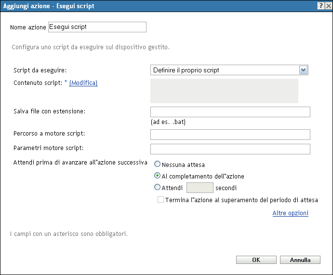The width and height of the screenshot is (333, 275).
Task: Expand Altre opzioni link
Action: click(x=290, y=213)
